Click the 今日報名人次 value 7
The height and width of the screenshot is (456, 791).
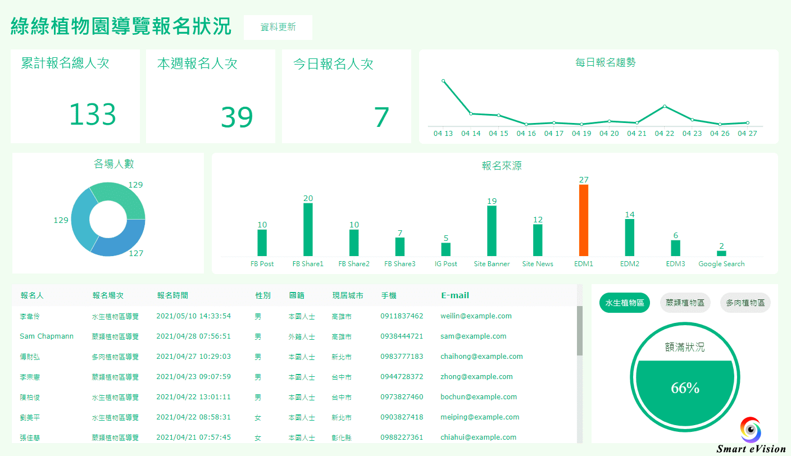381,117
